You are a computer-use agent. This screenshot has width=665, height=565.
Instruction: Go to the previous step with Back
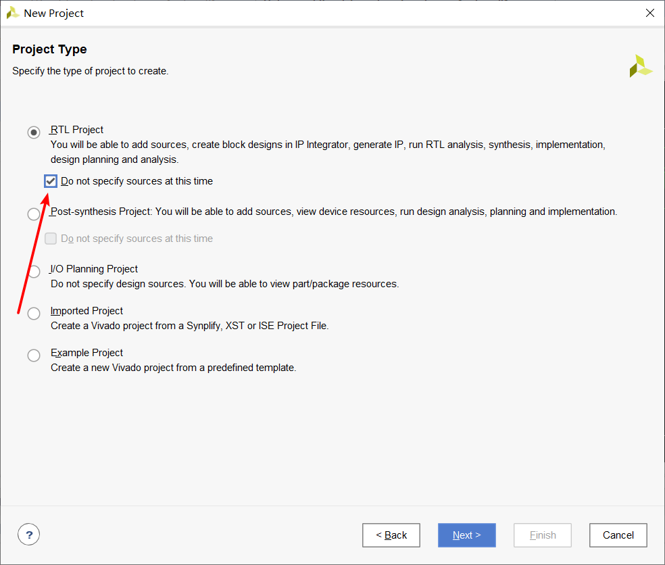[391, 535]
